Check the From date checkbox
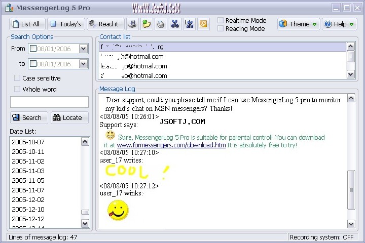365x243 pixels. pyautogui.click(x=33, y=49)
